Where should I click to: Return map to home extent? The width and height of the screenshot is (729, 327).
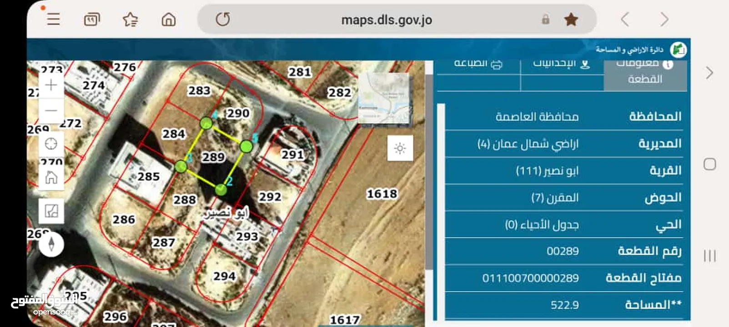coord(51,177)
